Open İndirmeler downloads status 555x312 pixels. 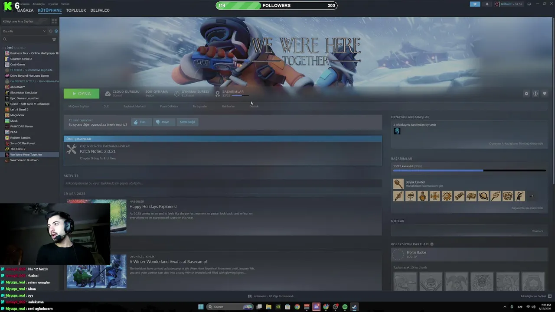point(271,296)
